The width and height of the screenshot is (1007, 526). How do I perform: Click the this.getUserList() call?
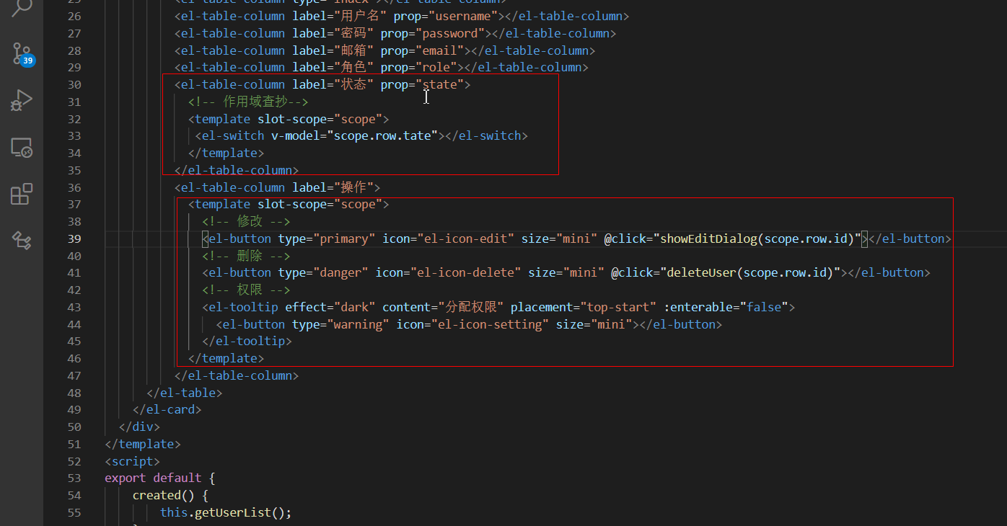coord(226,512)
